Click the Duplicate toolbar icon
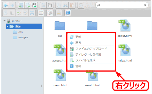This screenshot has width=152, height=94. (6, 13)
